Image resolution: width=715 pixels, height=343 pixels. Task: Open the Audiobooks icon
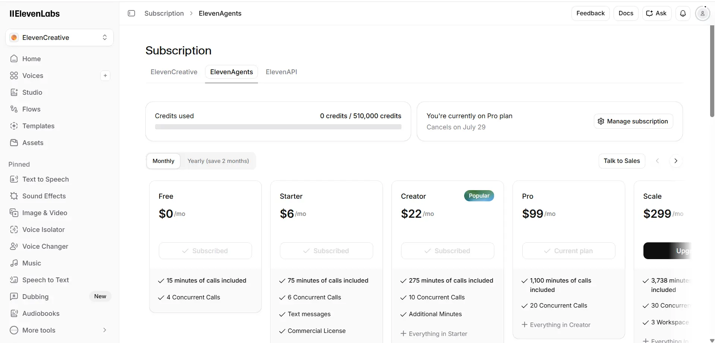point(14,314)
